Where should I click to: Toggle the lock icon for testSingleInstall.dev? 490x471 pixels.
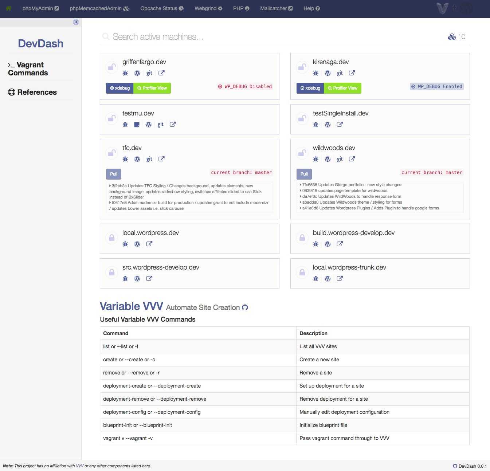coord(302,118)
